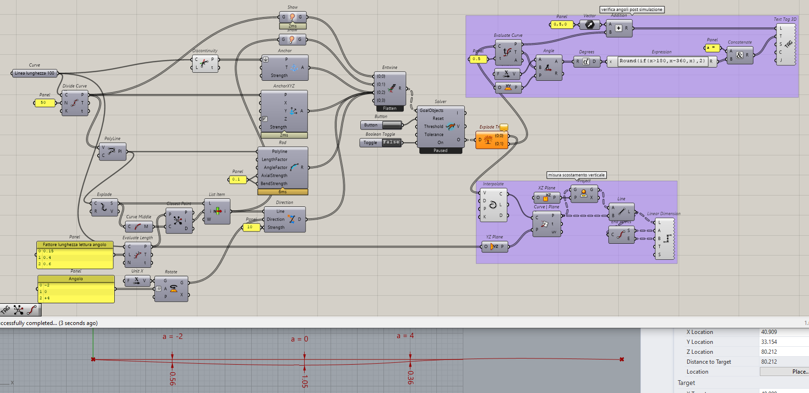Select the yellow panel with value 50
This screenshot has width=809, height=393.
pos(45,103)
